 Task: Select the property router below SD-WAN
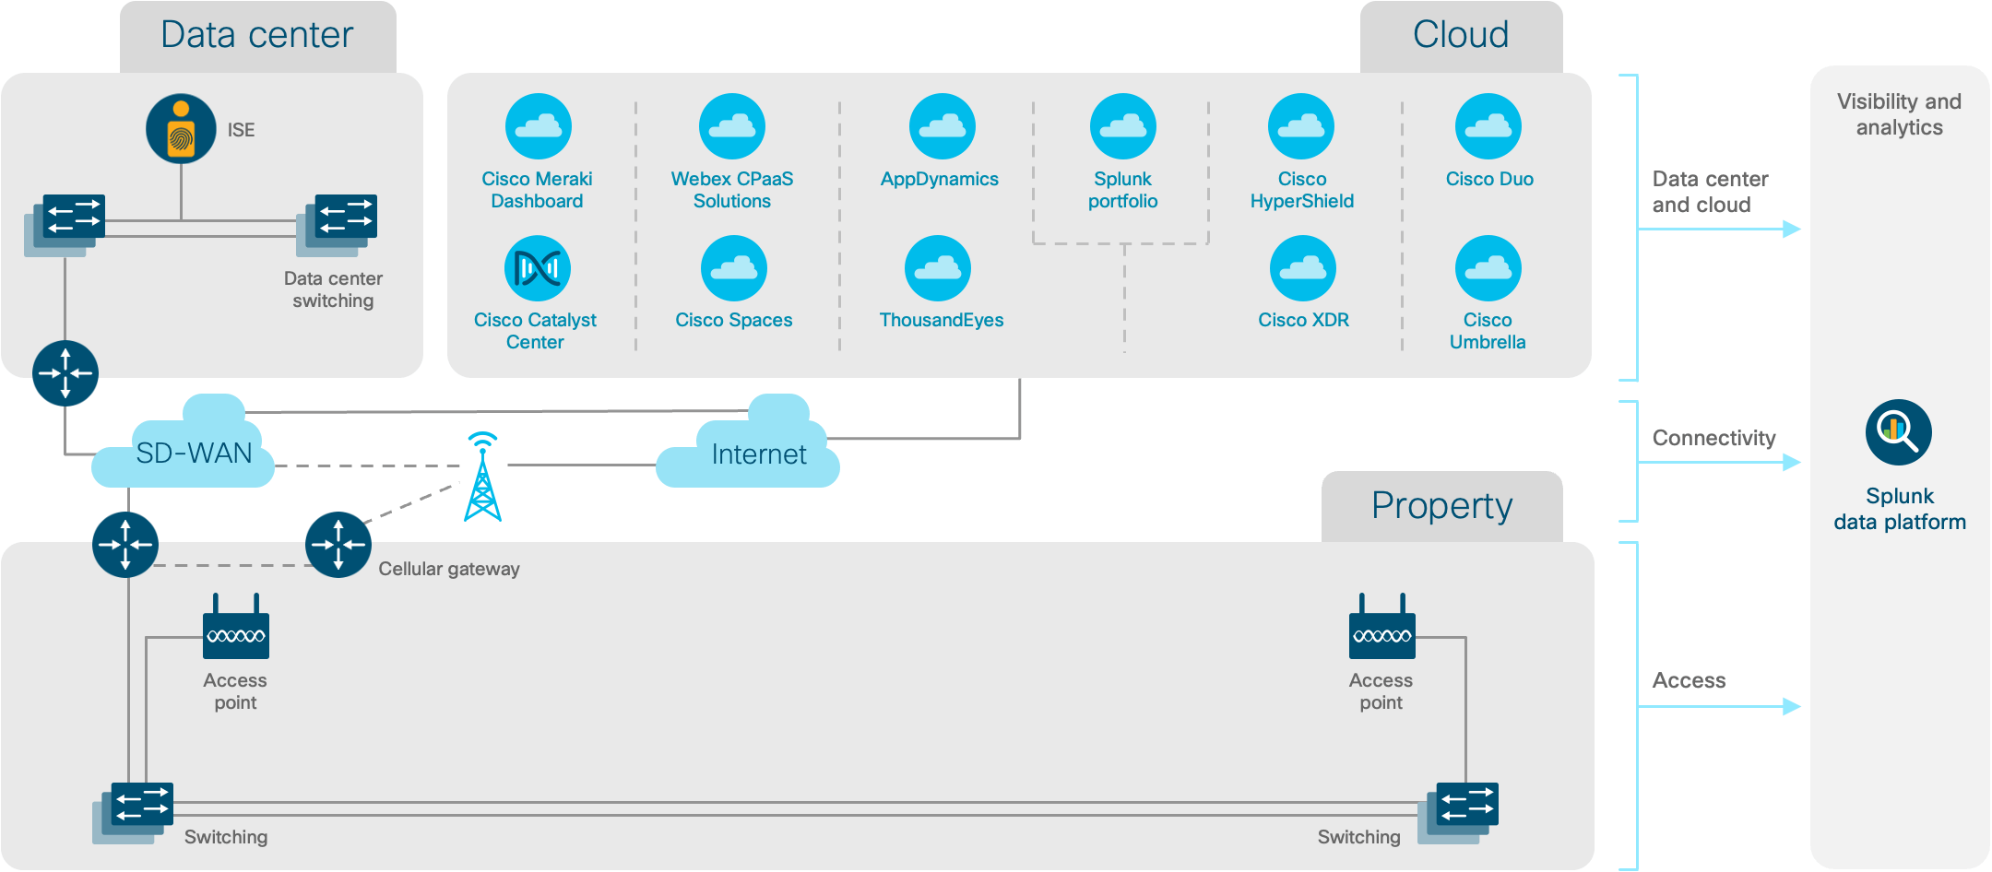coord(125,545)
